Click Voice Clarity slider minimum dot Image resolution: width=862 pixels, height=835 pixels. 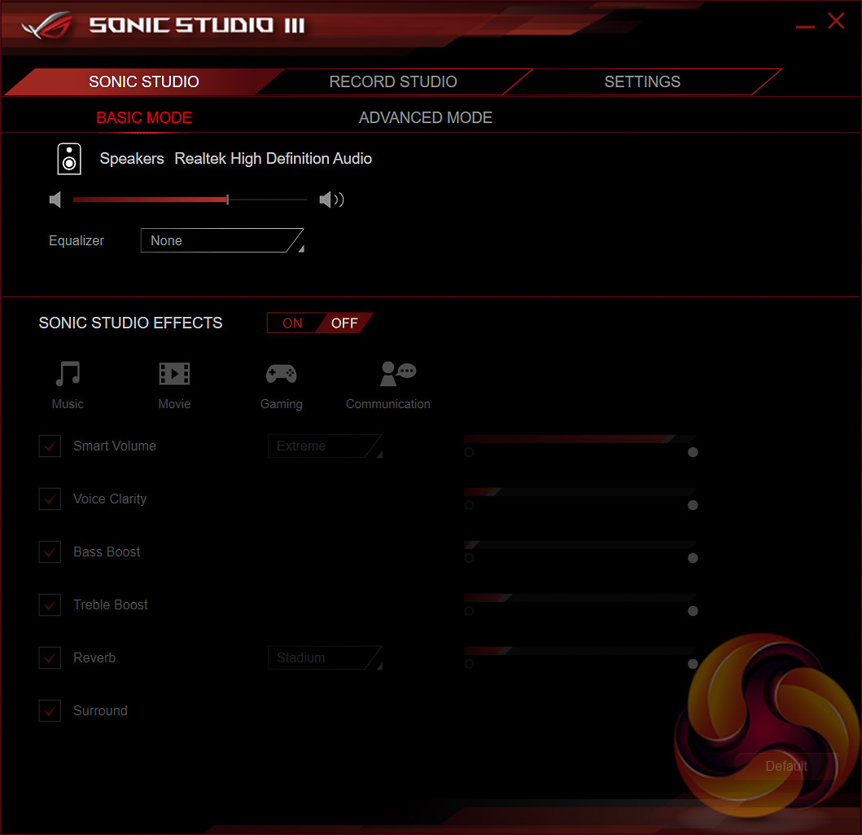point(469,505)
